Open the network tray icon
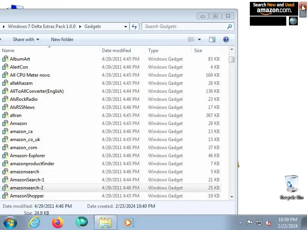307x230 pixels. pyautogui.click(x=259, y=223)
